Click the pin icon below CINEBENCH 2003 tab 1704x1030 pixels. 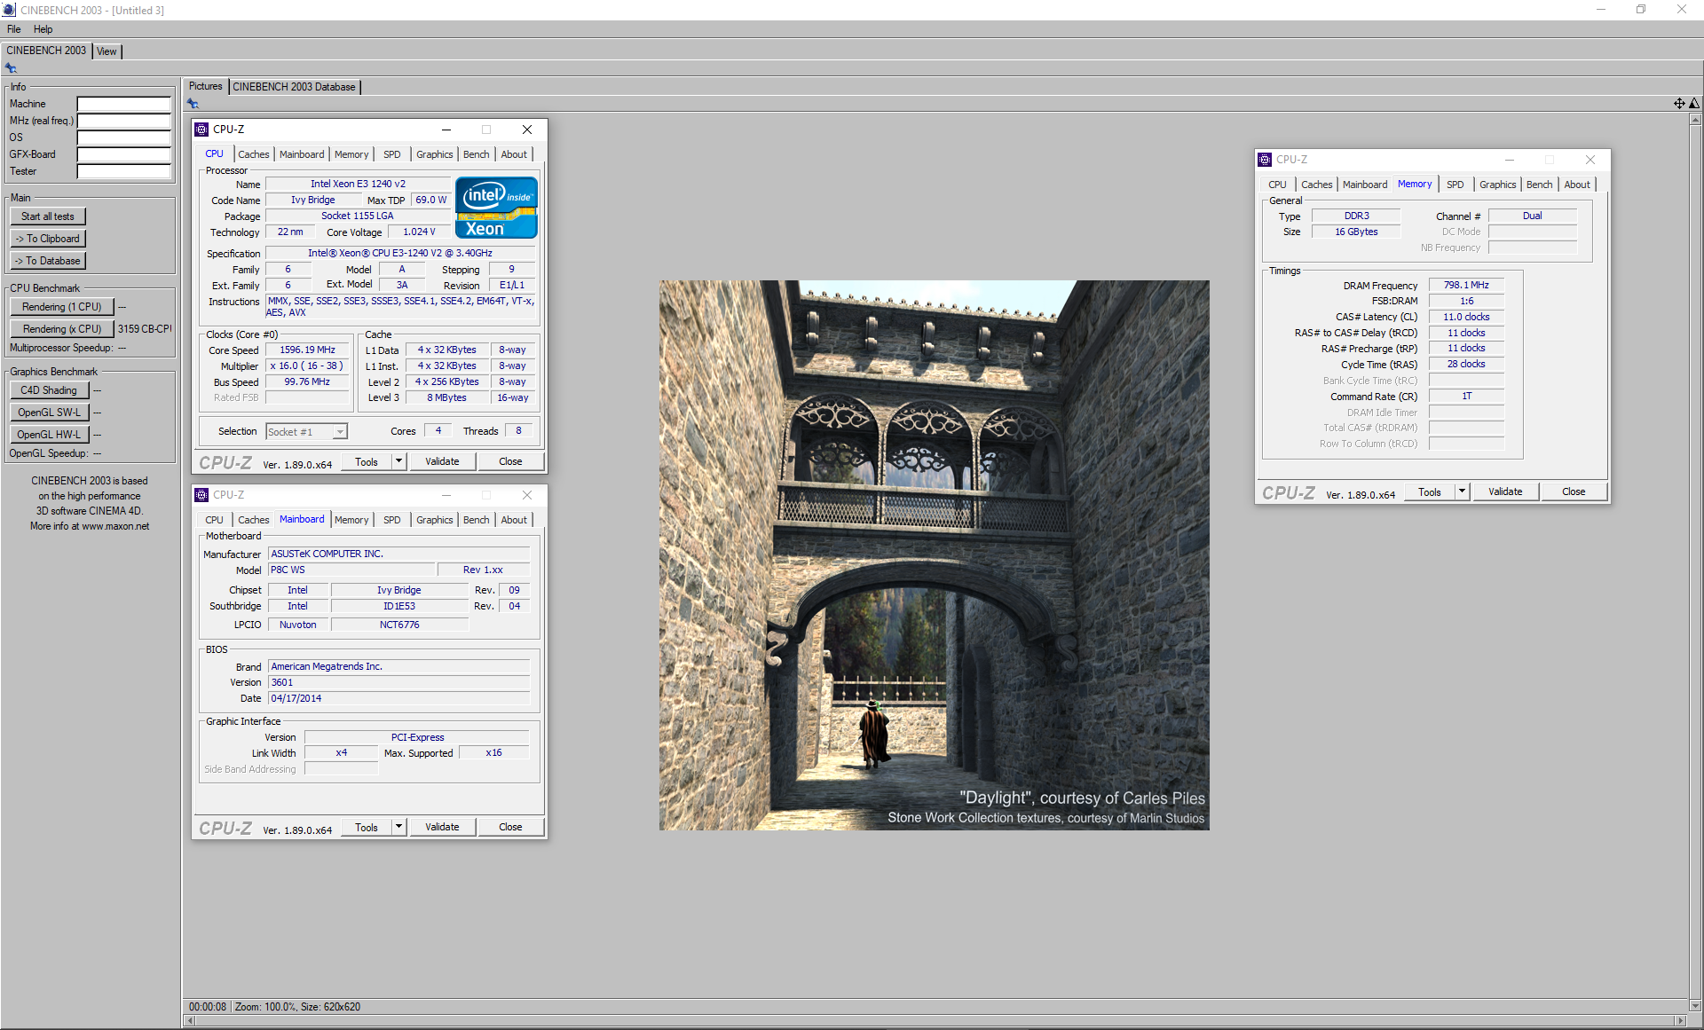[x=11, y=68]
